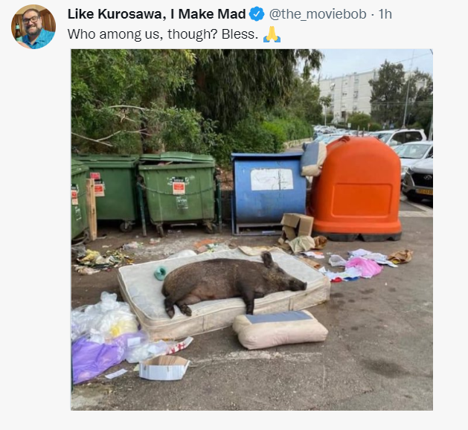Open the tweet author's profile avatar
Image resolution: width=468 pixels, height=430 pixels.
(33, 27)
